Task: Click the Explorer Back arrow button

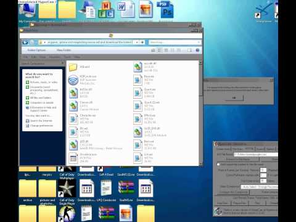Action: pos(25,43)
